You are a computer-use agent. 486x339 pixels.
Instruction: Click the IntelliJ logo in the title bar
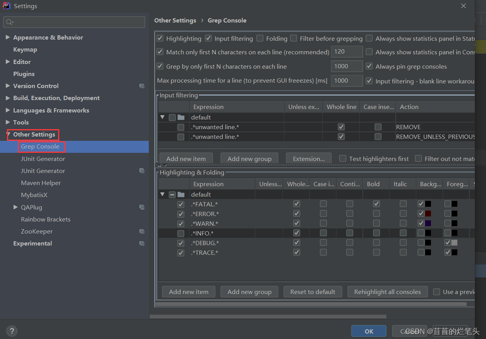[7, 6]
